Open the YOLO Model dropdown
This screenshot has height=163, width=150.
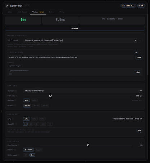pyautogui.click(x=80, y=41)
